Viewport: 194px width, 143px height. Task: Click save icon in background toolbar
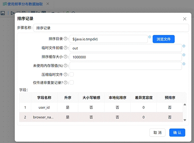3,13
